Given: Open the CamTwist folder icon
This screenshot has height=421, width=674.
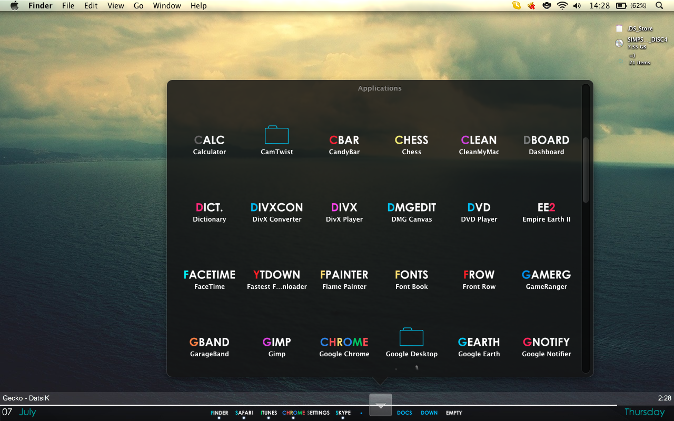Looking at the screenshot, I should (x=276, y=140).
